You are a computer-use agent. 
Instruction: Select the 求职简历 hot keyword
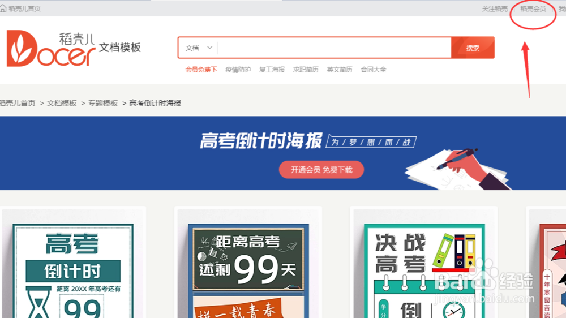click(x=306, y=70)
